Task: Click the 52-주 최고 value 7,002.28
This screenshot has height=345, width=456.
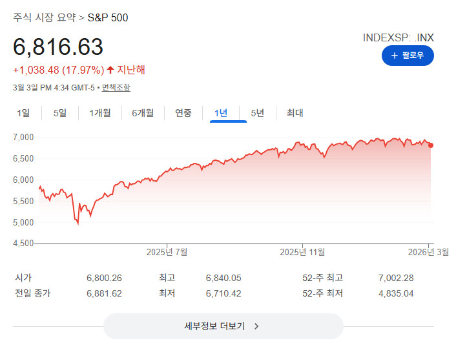Action: 395,278
